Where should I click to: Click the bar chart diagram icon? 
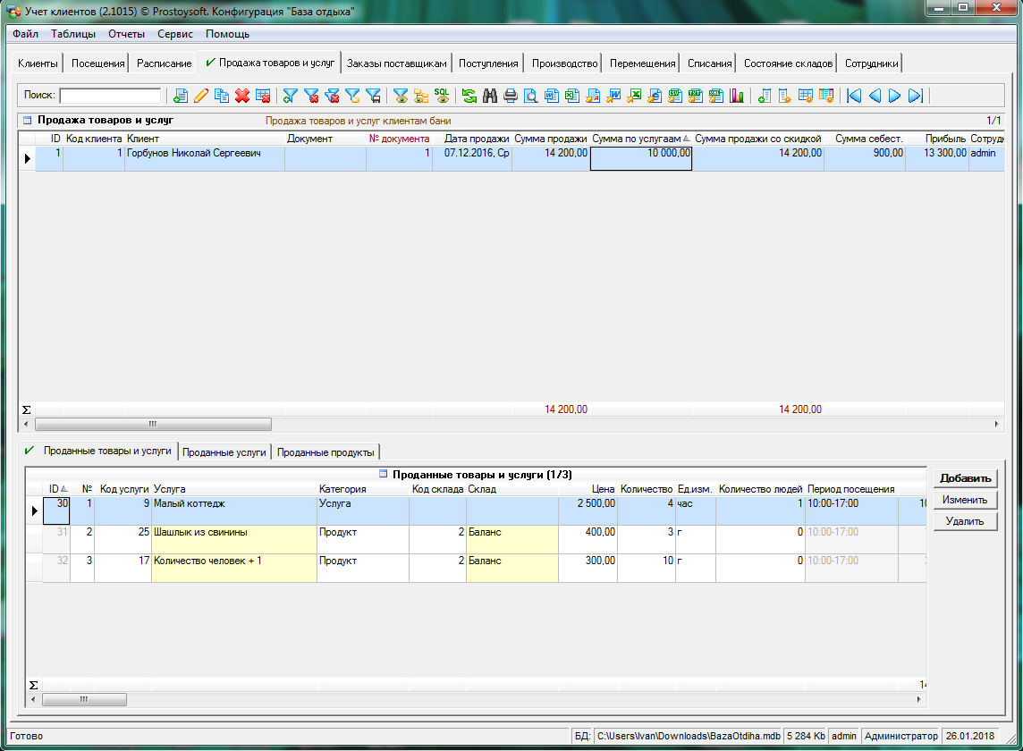click(x=737, y=96)
